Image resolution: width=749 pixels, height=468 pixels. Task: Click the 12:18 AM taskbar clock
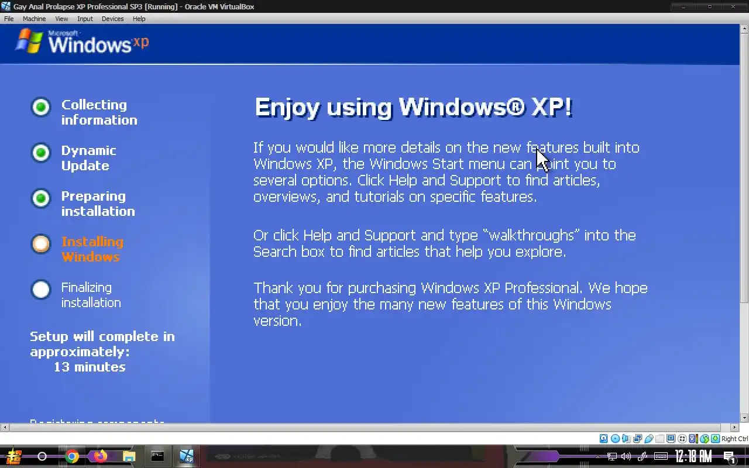click(x=693, y=456)
